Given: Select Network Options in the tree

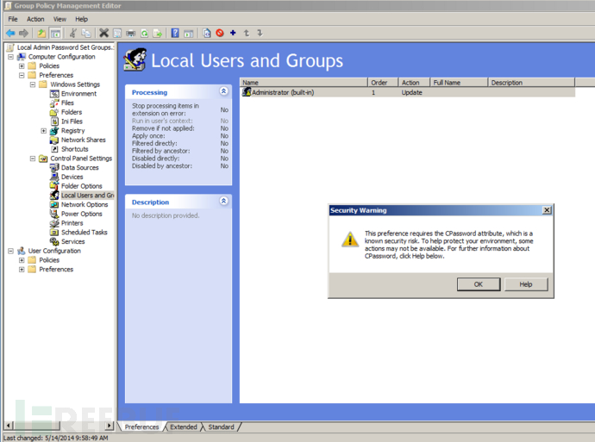Looking at the screenshot, I should tap(85, 205).
